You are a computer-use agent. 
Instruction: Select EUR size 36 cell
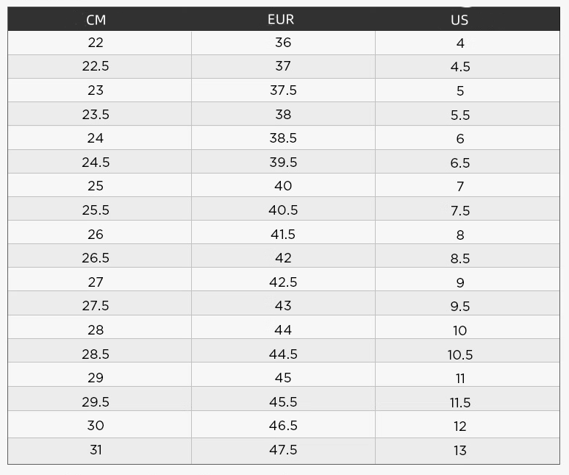pyautogui.click(x=283, y=43)
